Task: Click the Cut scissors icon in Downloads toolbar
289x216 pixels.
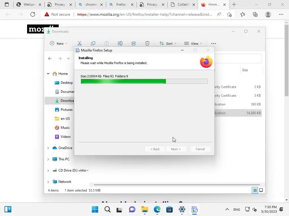Action: (79, 43)
